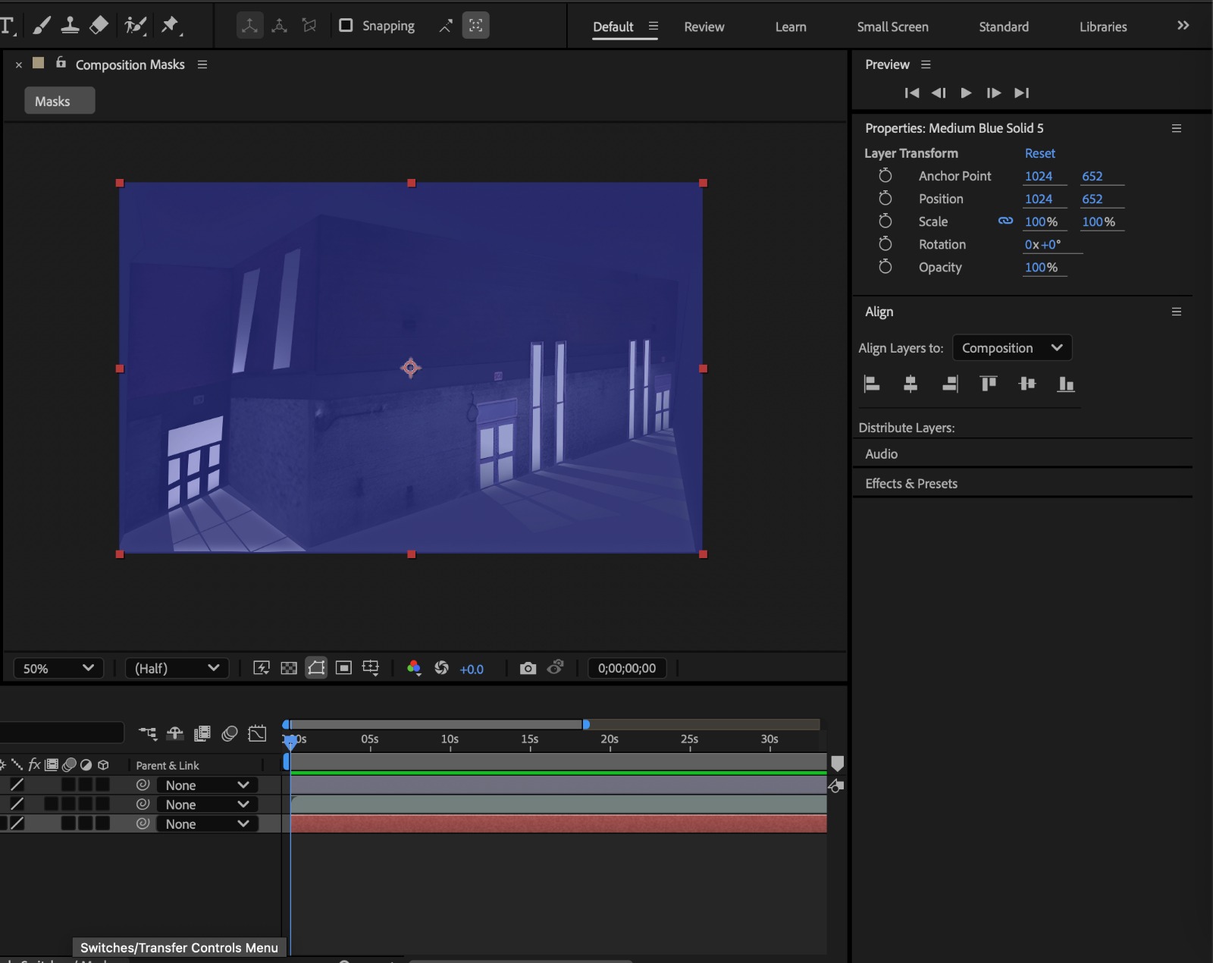
Task: Switch to the Review workspace tab
Action: click(x=704, y=27)
